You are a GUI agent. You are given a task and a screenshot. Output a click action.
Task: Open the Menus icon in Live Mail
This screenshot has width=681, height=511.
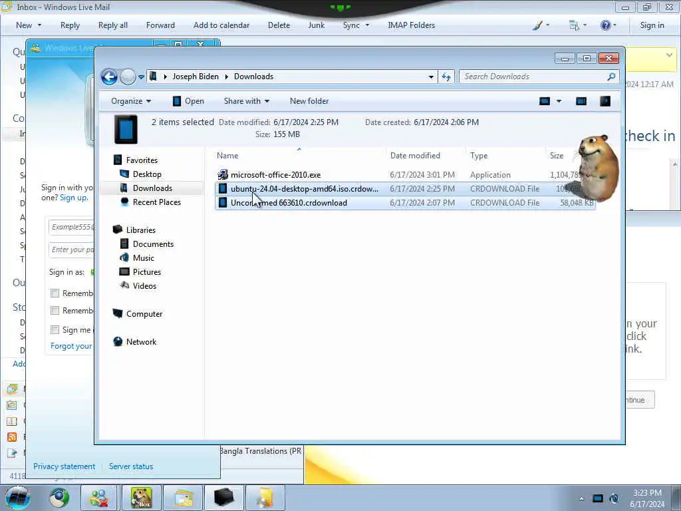(578, 25)
